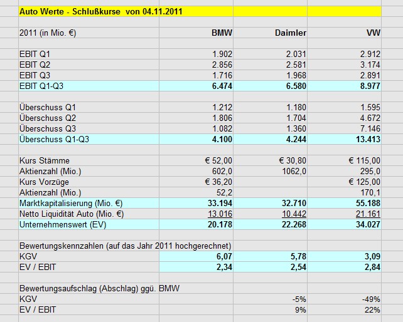
Task: Click the 'Überschuss Q2' row label
Action: point(48,118)
